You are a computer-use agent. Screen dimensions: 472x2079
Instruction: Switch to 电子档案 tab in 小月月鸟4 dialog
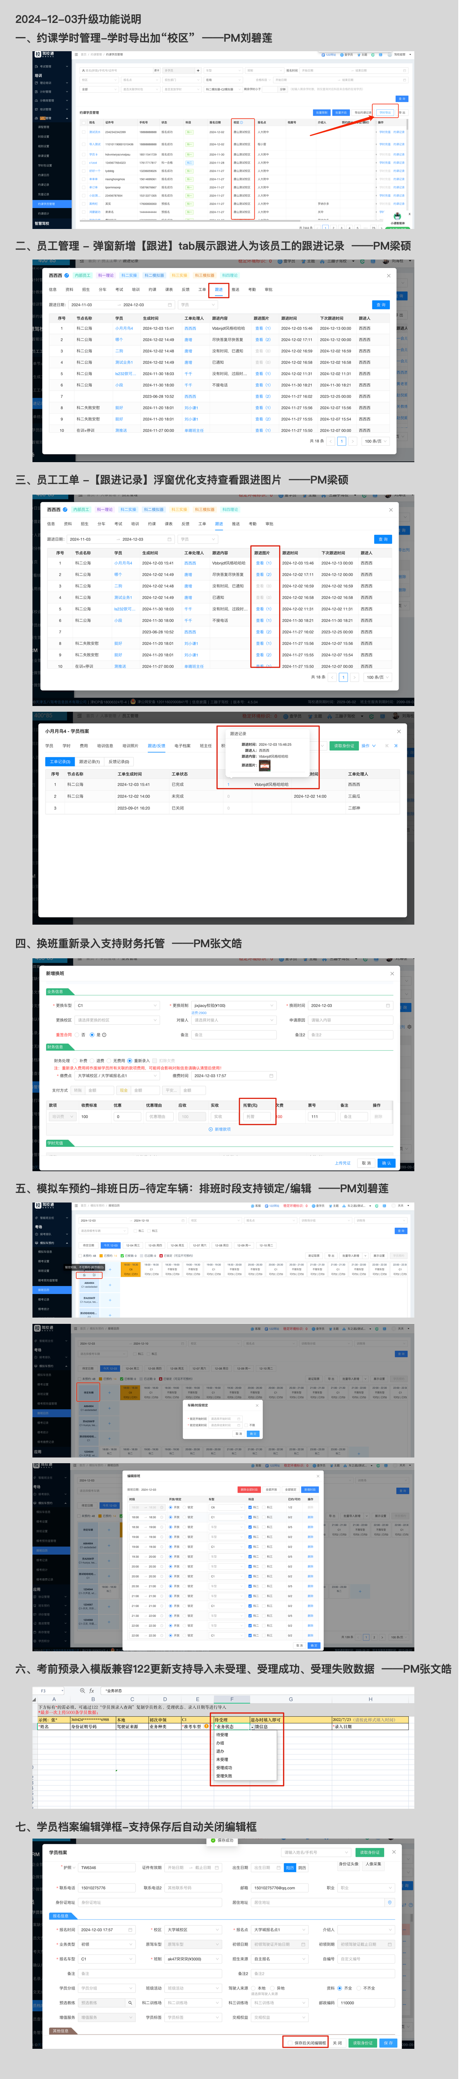point(182,746)
